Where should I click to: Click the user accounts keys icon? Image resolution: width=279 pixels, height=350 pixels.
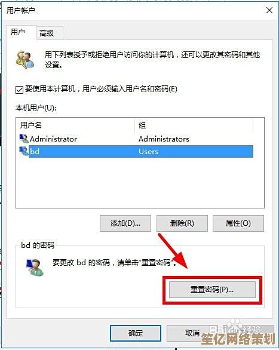(25, 59)
